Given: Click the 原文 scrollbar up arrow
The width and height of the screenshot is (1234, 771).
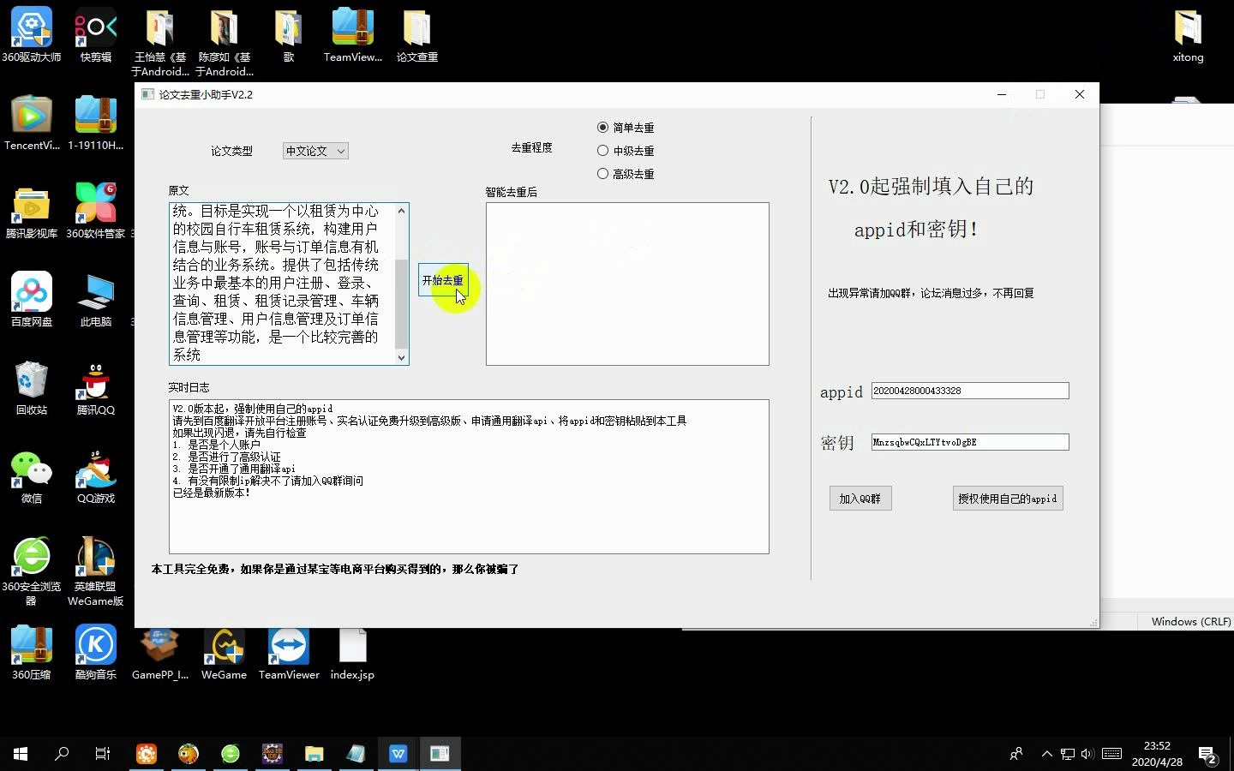Looking at the screenshot, I should tap(401, 211).
